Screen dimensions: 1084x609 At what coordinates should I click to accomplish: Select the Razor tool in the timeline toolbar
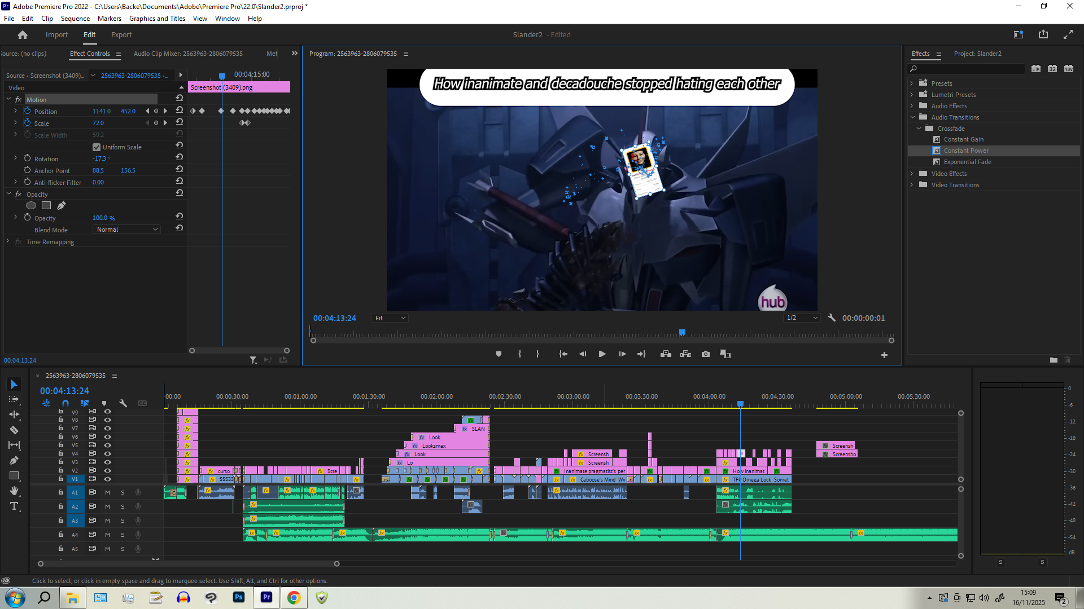[14, 430]
